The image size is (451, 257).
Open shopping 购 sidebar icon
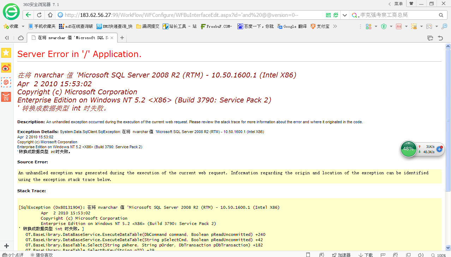pyautogui.click(x=6, y=97)
